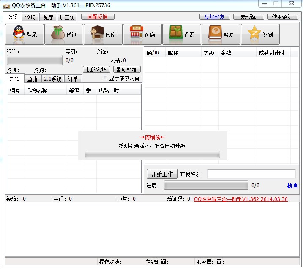Click the 签到 star check-in icon
The height and width of the screenshot is (269, 303).
coord(260,35)
